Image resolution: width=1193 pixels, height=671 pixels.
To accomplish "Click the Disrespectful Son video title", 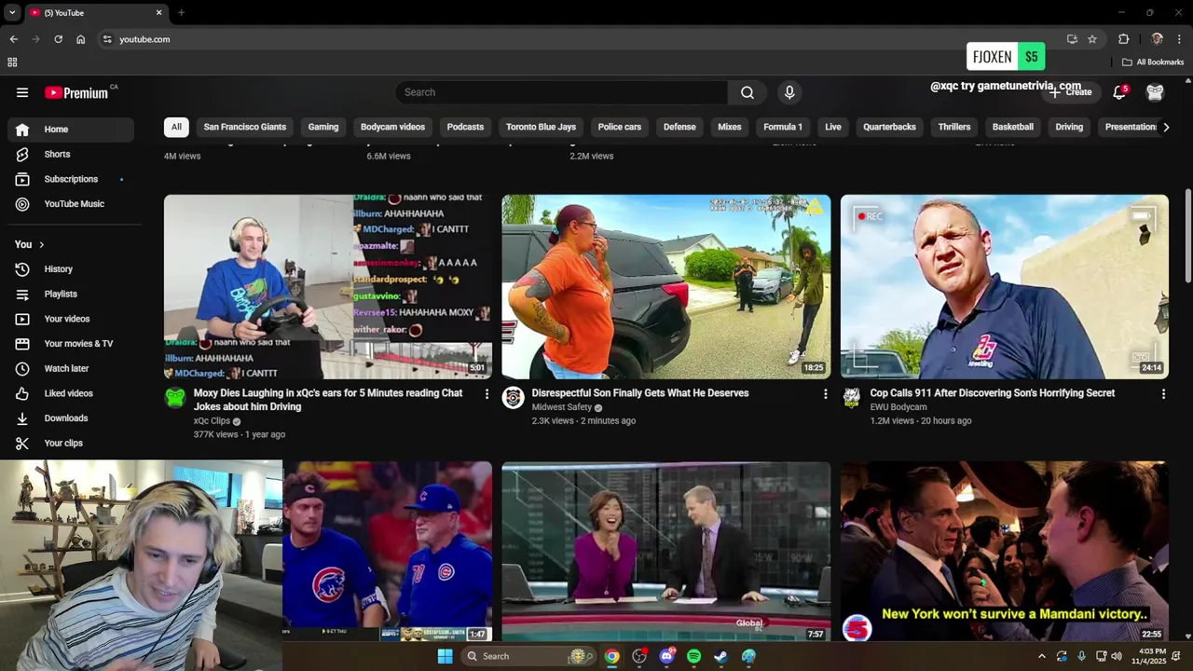I will (x=640, y=393).
